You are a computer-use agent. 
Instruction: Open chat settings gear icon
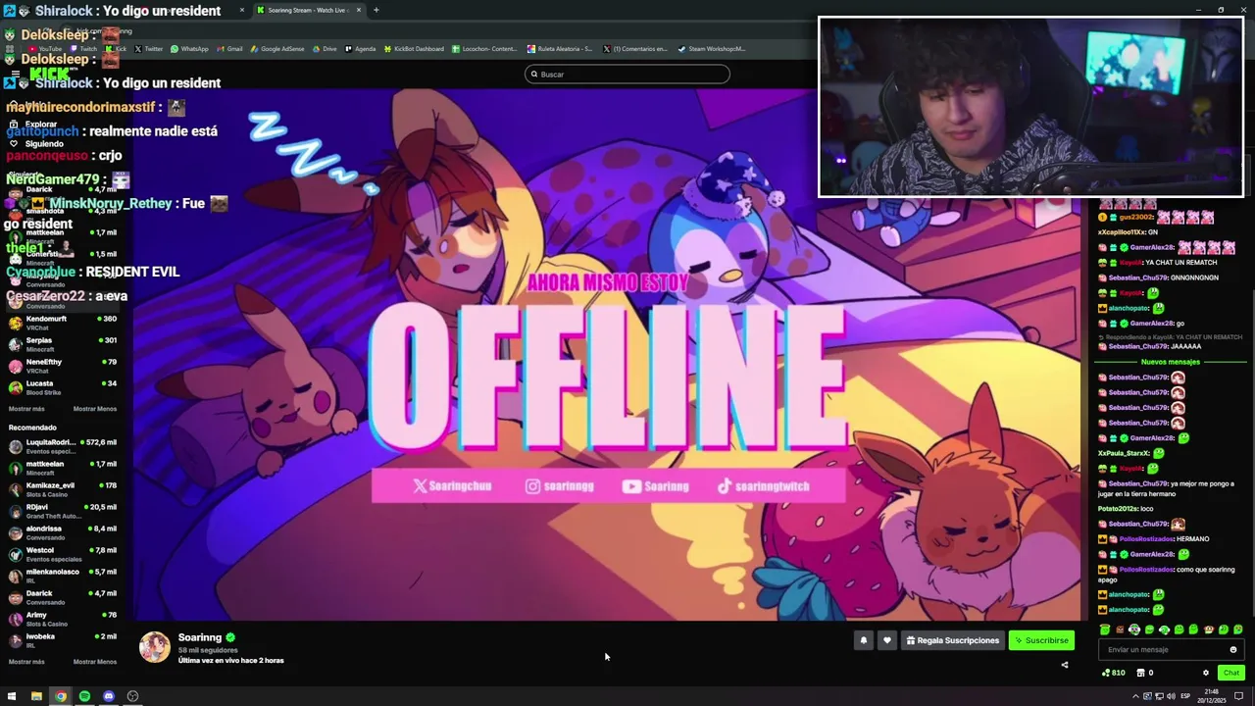(1206, 673)
